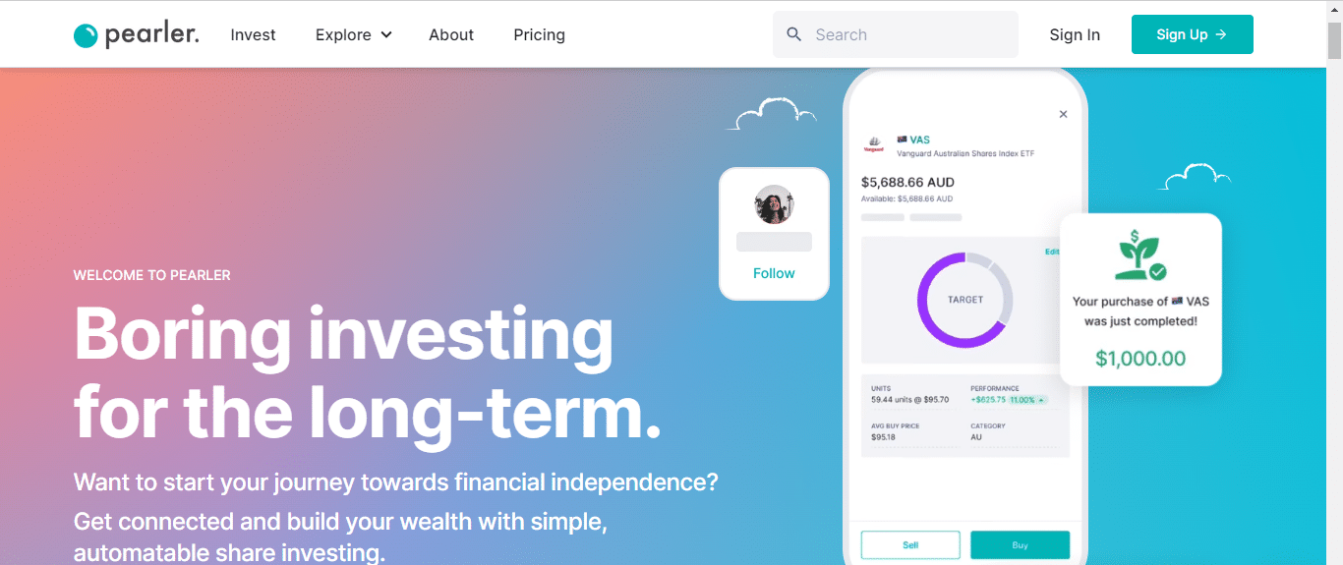Click the Sign In link
1343x565 pixels.
click(x=1075, y=34)
